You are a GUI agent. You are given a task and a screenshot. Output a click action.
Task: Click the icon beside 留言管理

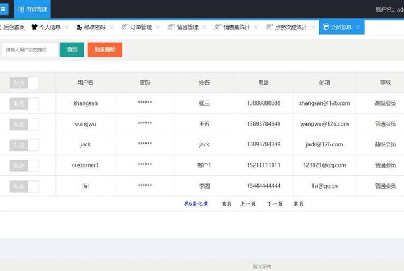[171, 27]
